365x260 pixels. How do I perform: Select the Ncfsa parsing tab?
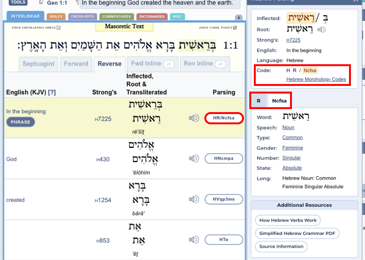(x=279, y=101)
